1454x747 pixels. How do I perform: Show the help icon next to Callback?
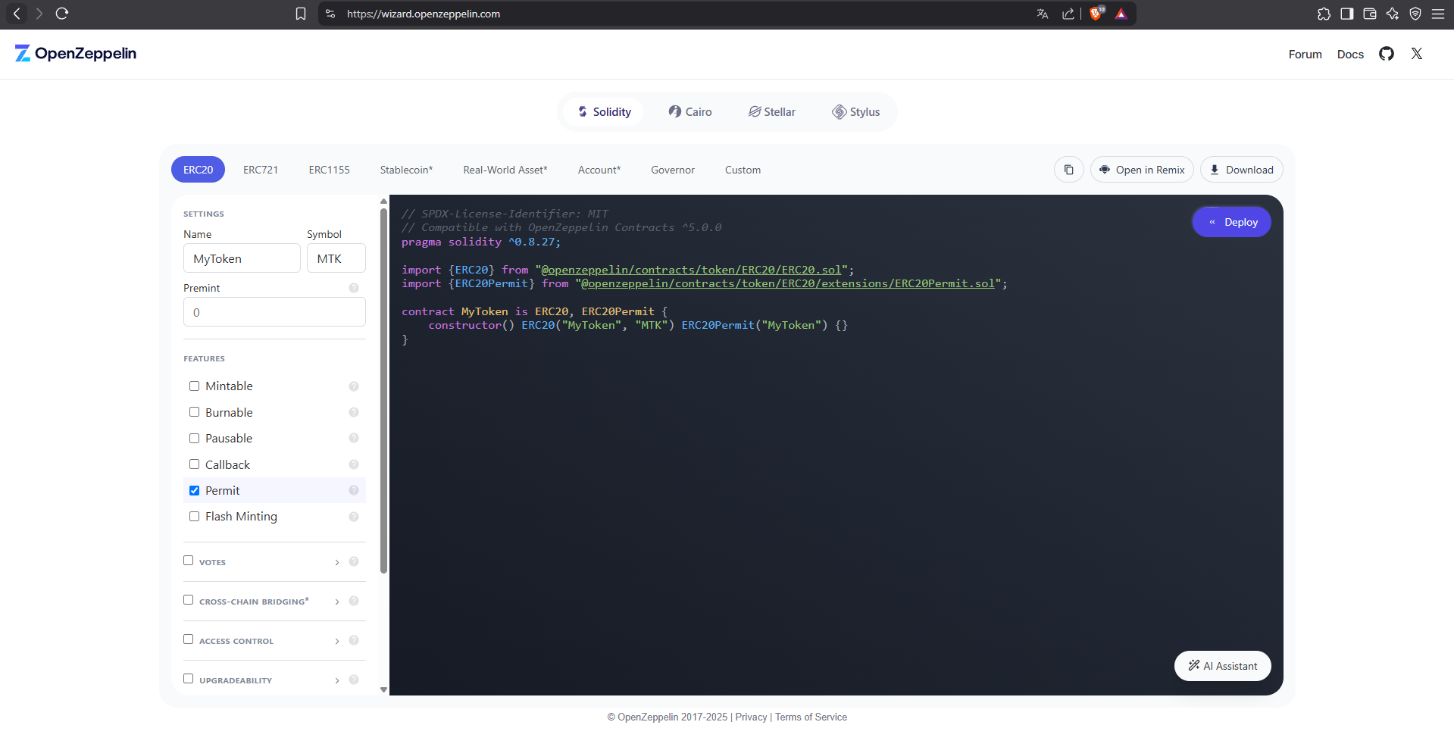click(353, 464)
